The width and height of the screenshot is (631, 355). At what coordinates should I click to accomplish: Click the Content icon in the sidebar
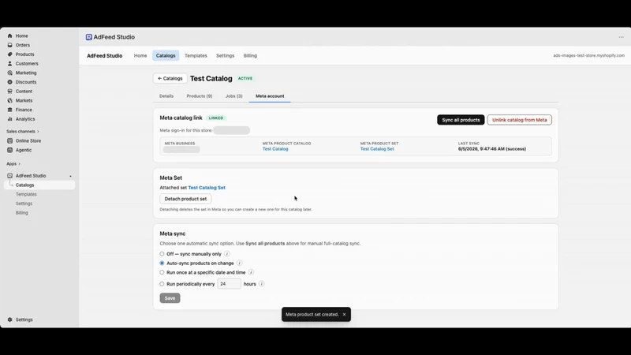(x=10, y=92)
